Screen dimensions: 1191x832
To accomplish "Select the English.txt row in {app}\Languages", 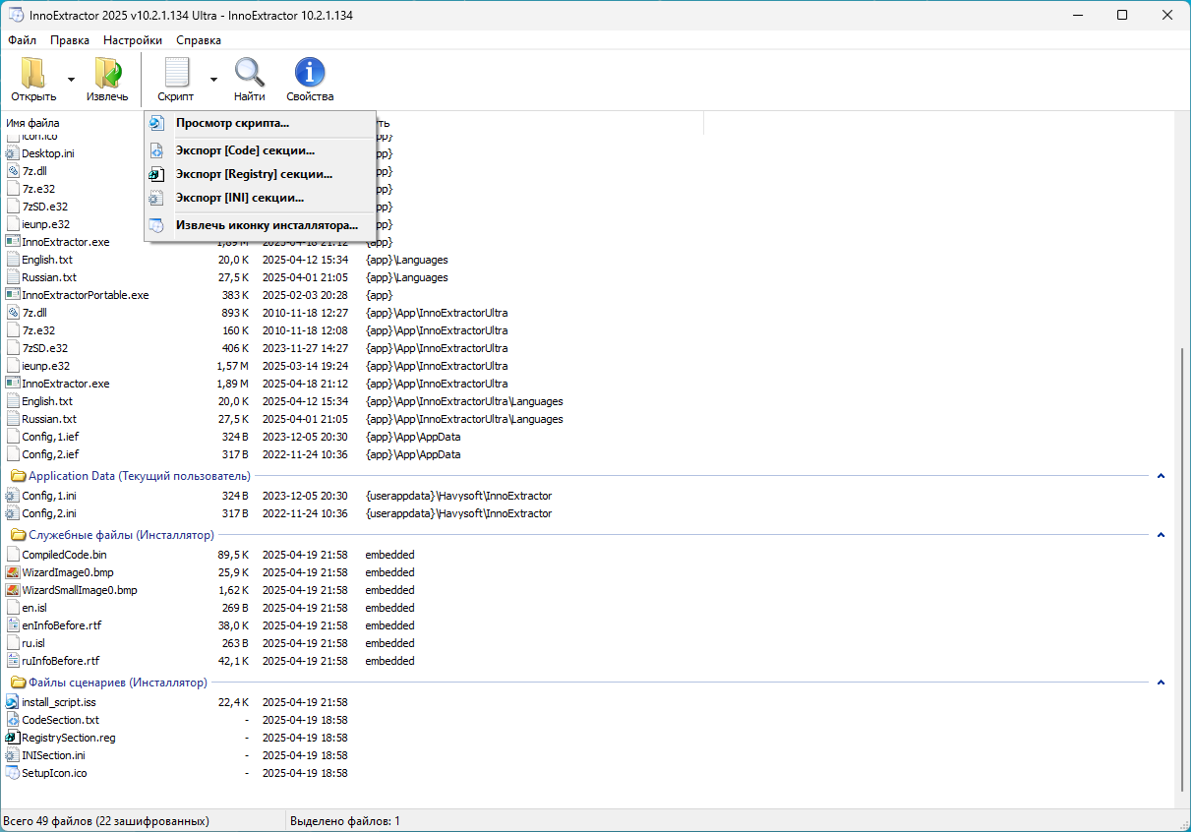I will (588, 260).
